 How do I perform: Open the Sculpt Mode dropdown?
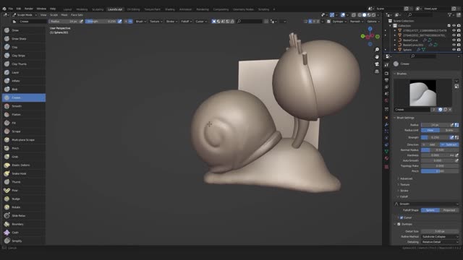[x=25, y=14]
